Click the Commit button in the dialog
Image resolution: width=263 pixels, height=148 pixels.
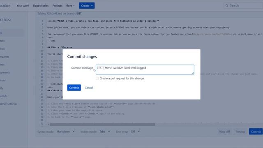(74, 88)
